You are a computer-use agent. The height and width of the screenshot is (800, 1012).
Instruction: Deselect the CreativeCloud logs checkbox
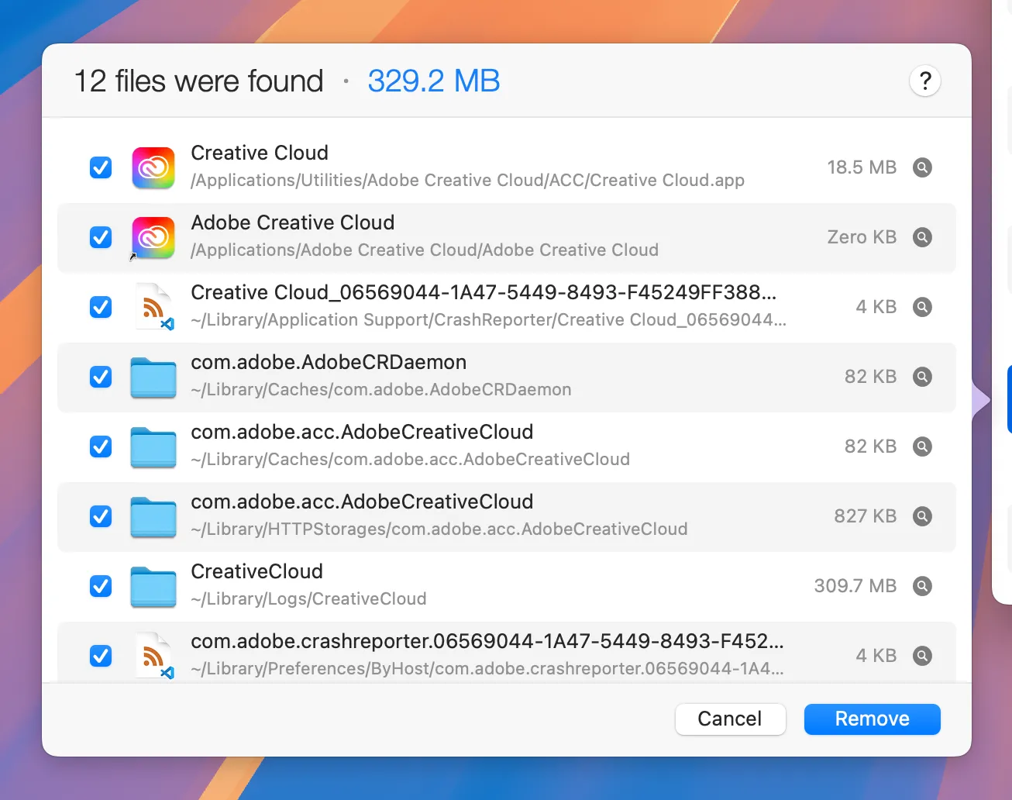tap(100, 586)
